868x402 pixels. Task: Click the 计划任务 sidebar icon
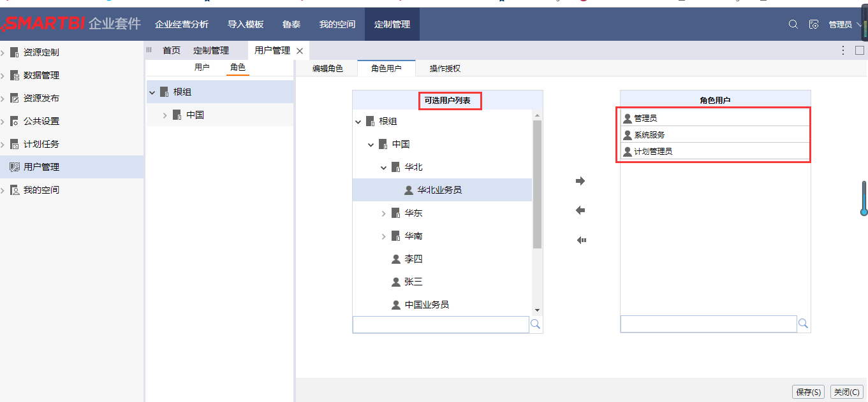point(15,144)
